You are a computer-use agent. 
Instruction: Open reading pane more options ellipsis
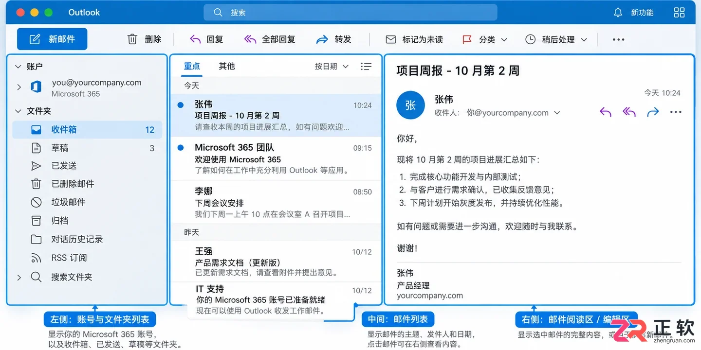pos(676,112)
